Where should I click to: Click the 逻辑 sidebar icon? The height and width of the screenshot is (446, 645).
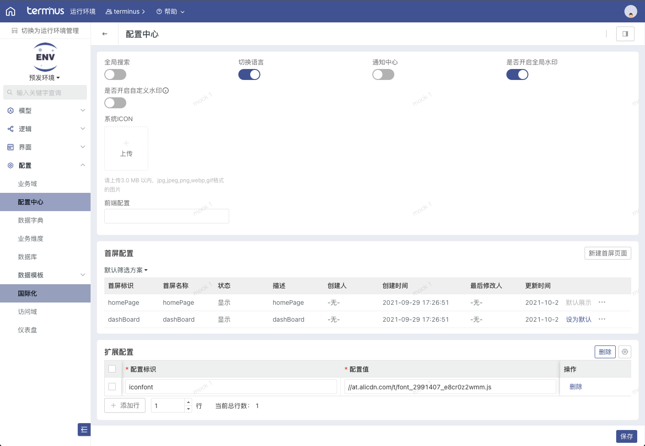[x=11, y=129]
